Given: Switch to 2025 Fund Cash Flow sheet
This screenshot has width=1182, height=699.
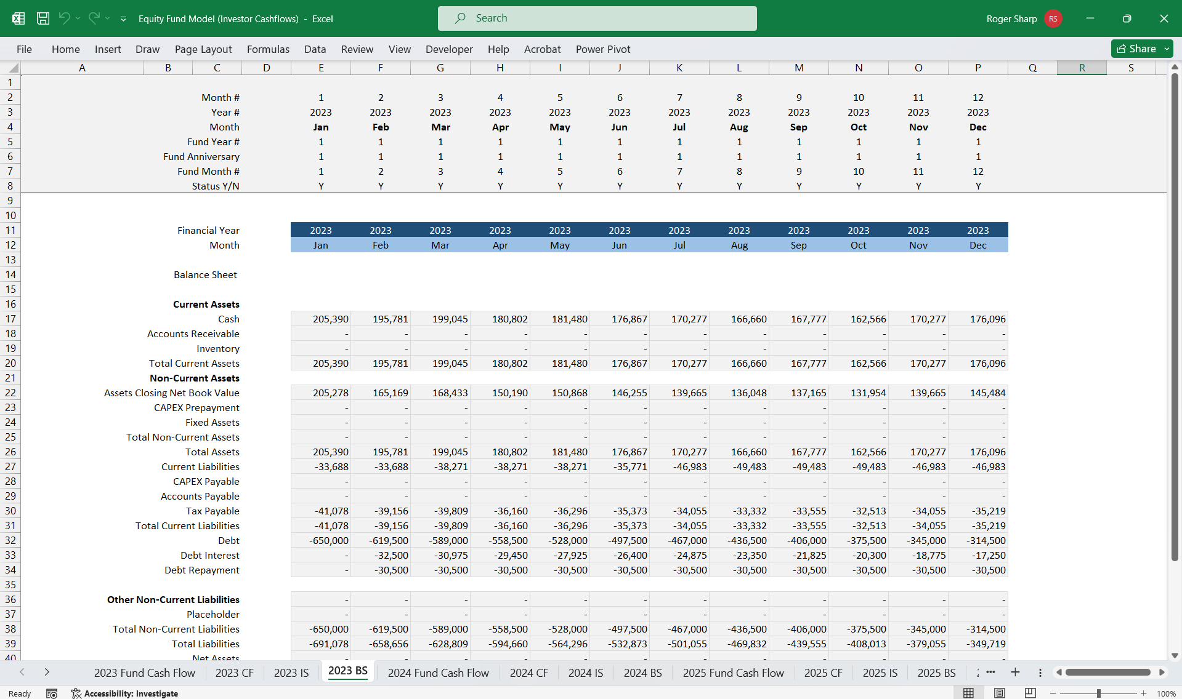Looking at the screenshot, I should 733,673.
